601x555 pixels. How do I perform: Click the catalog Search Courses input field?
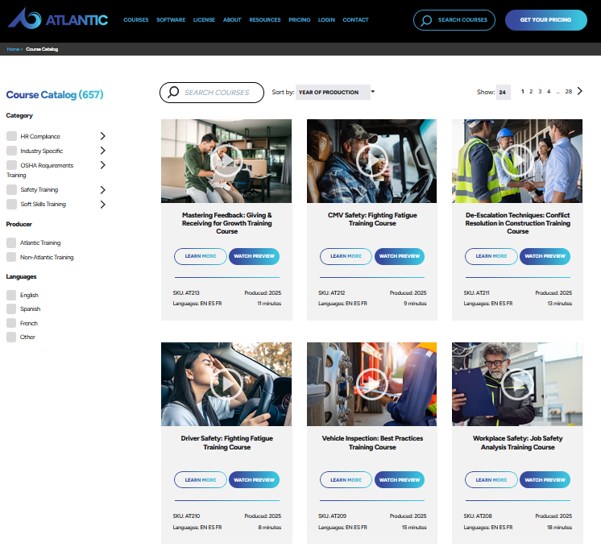click(x=218, y=93)
